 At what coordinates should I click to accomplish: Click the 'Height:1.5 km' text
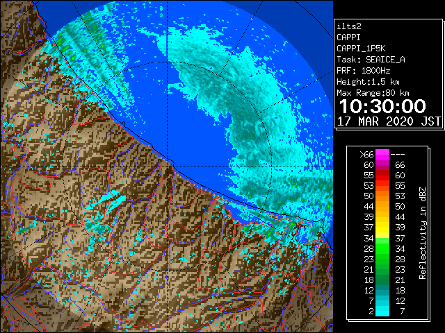point(368,82)
